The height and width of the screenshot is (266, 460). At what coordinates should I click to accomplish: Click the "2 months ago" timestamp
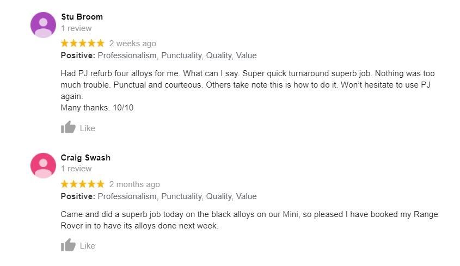click(134, 184)
